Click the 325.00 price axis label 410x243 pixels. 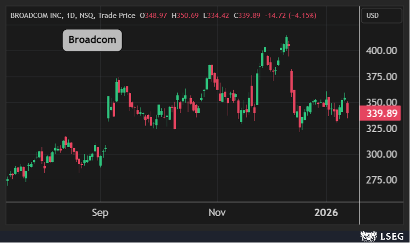coord(381,128)
